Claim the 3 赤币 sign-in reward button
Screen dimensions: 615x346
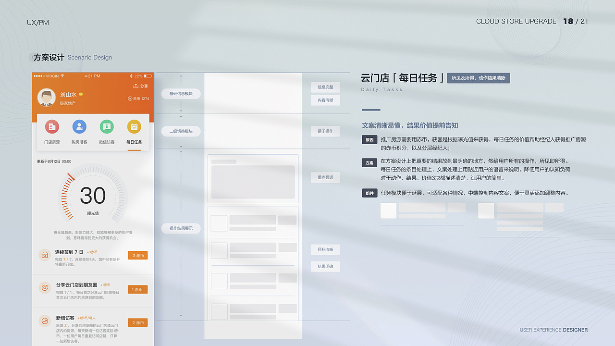pyautogui.click(x=138, y=255)
